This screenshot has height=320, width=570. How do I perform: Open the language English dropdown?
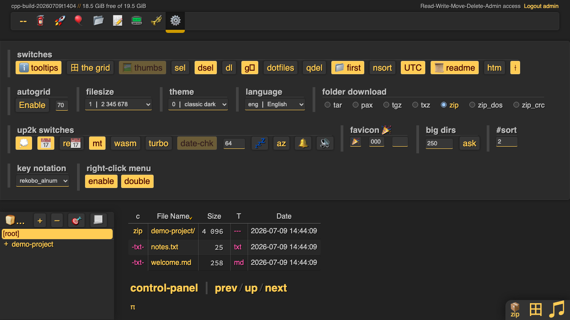275,104
